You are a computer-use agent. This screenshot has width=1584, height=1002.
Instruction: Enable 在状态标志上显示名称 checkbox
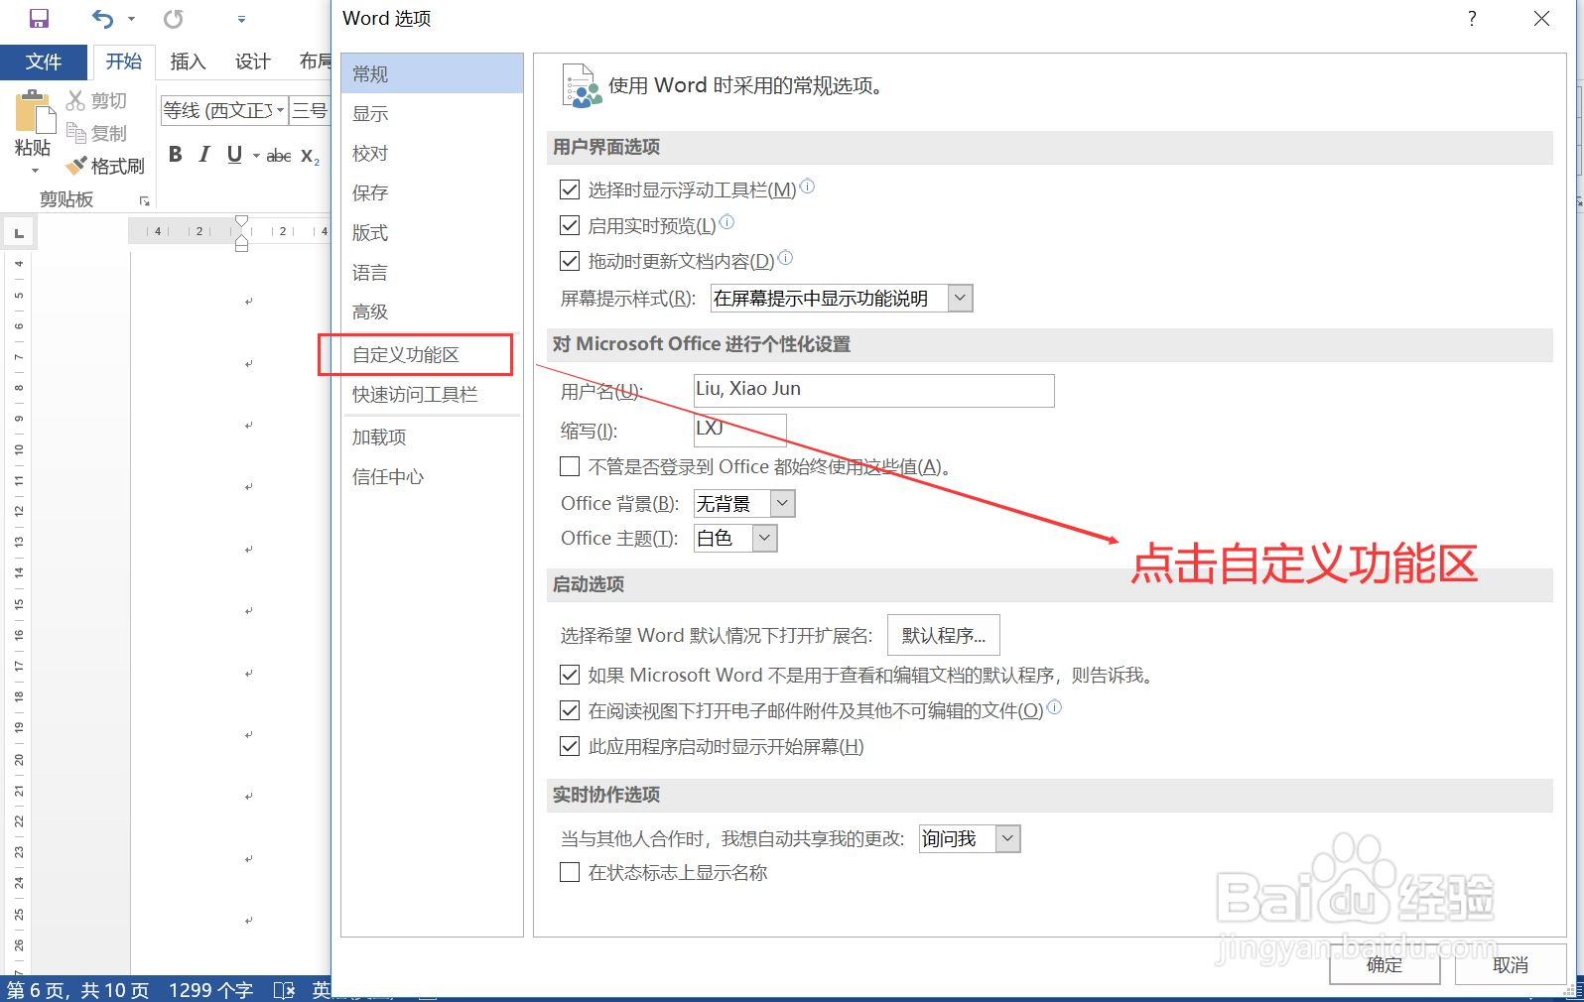click(x=570, y=872)
